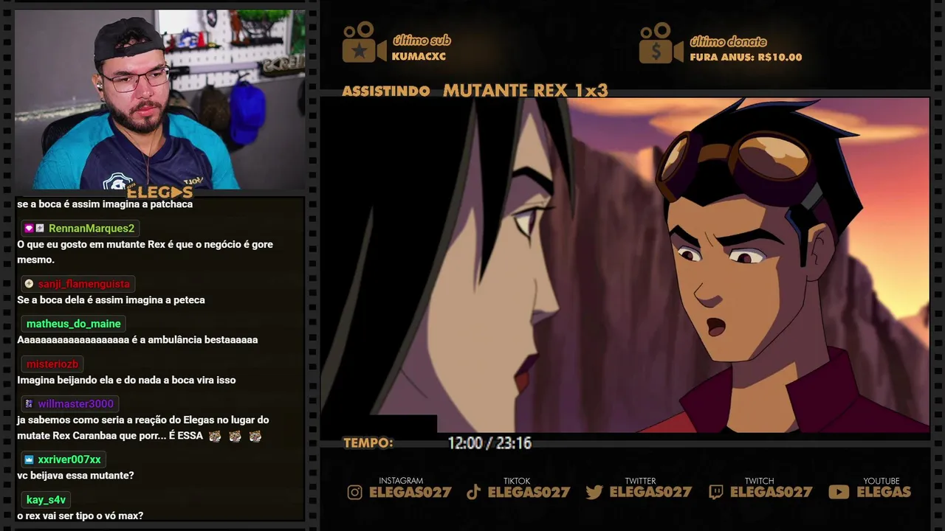Click the Instagram ELEGAS027 handle text

[410, 492]
